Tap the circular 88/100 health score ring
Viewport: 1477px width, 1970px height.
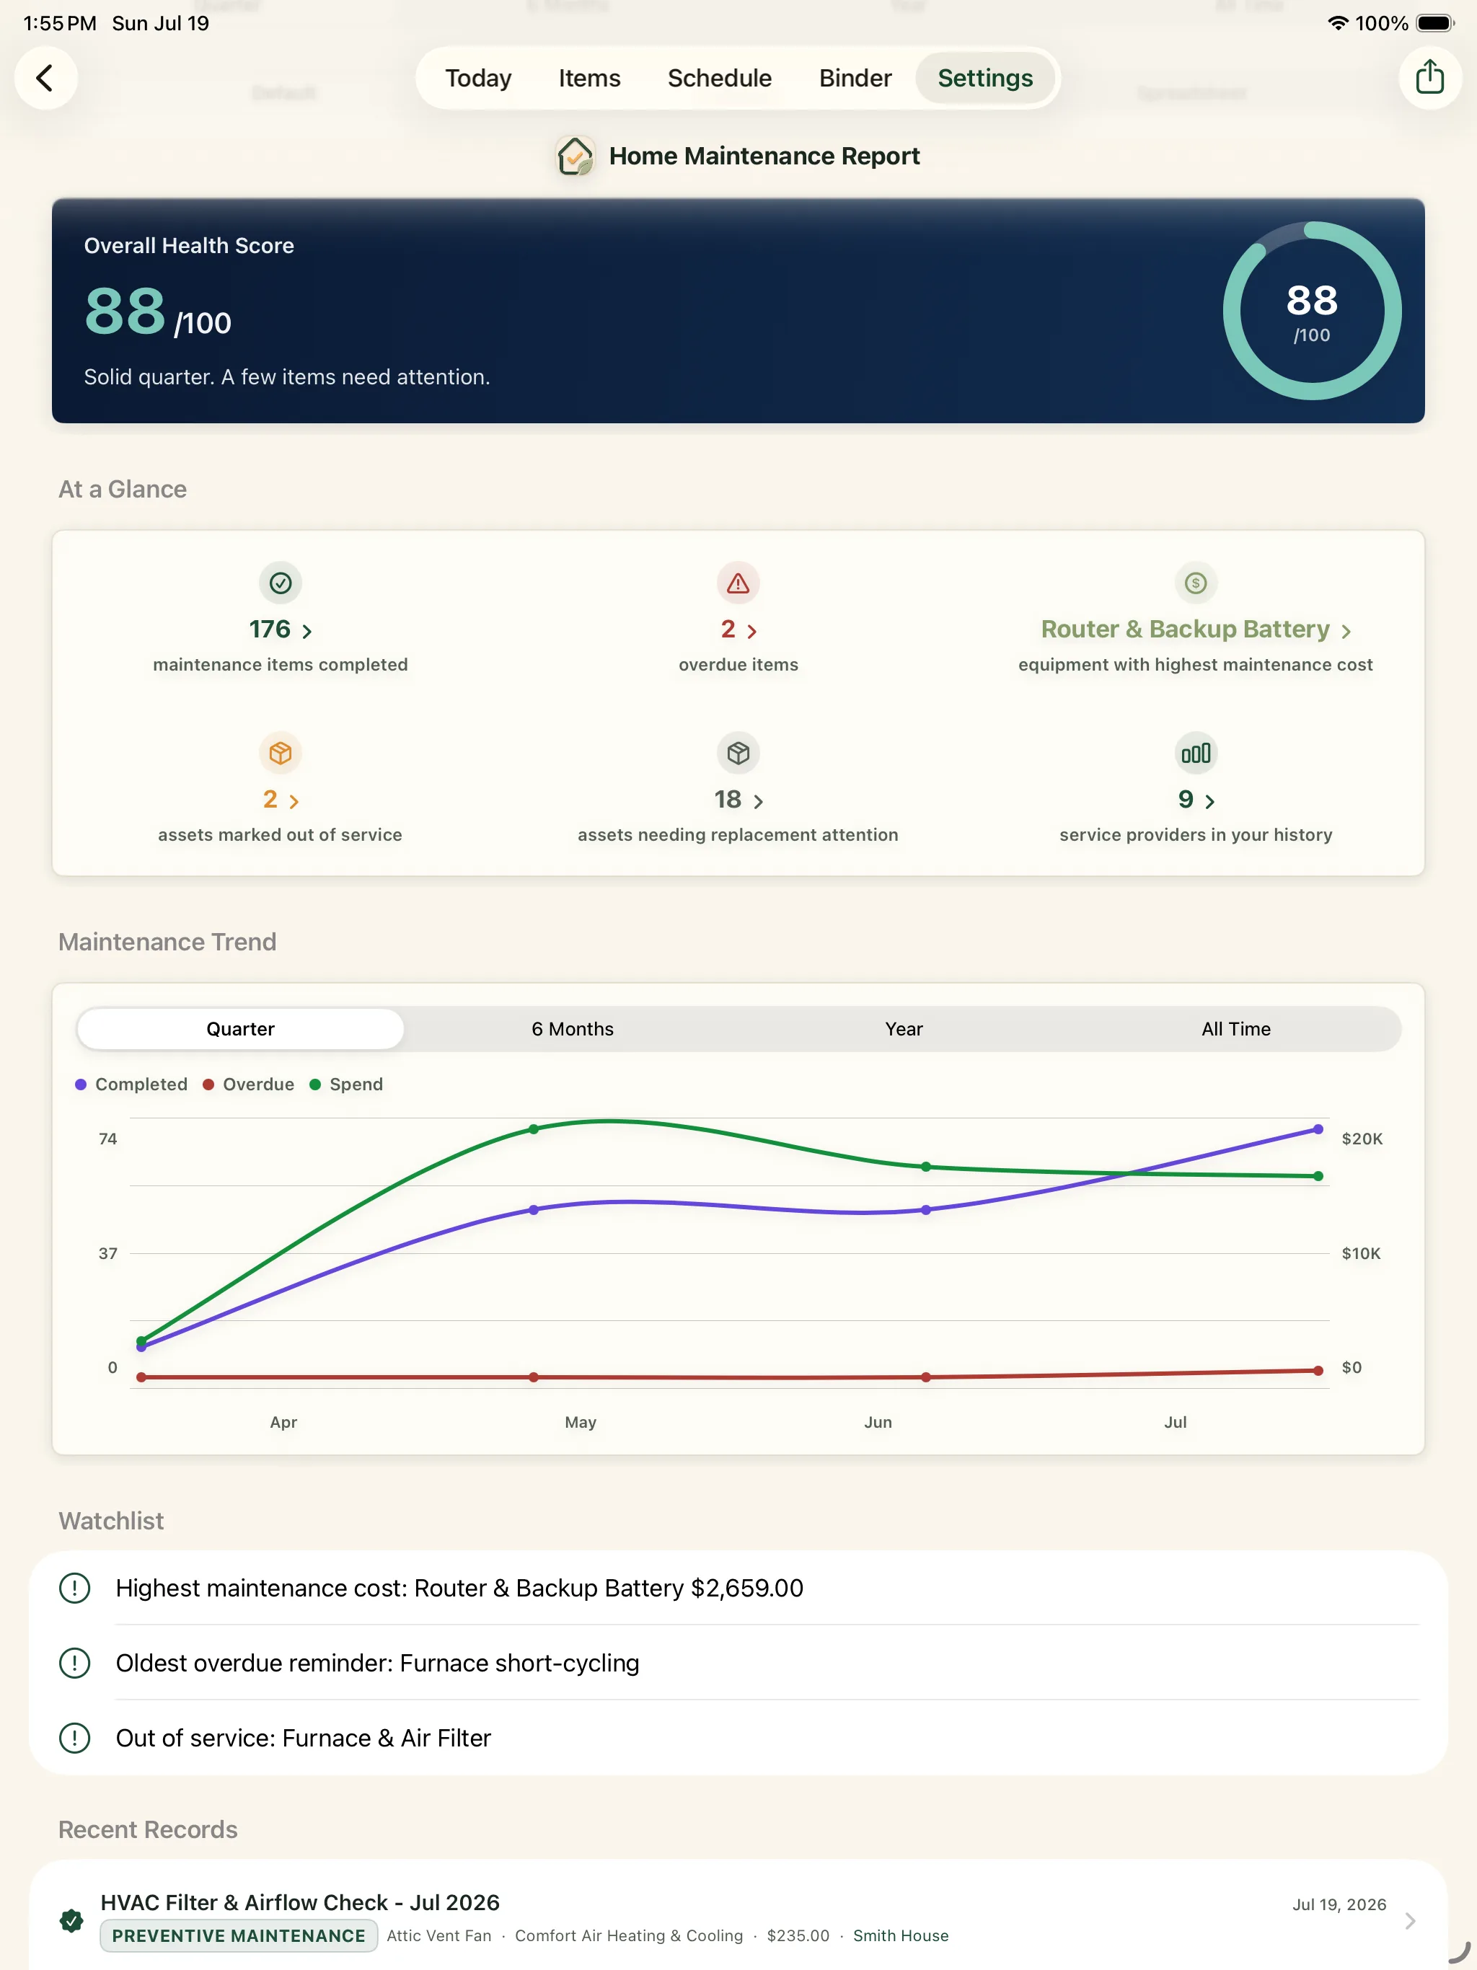coord(1311,311)
